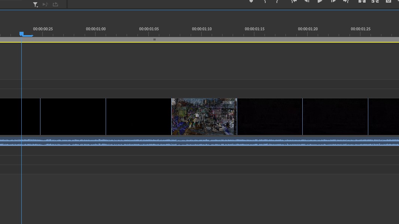Viewport: 399px width, 224px height.
Task: Click the dimmed play-audio note icon
Action: (x=45, y=4)
